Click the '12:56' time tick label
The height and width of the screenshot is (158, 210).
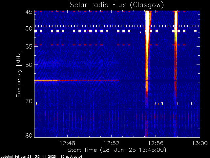pyautogui.click(x=156, y=143)
